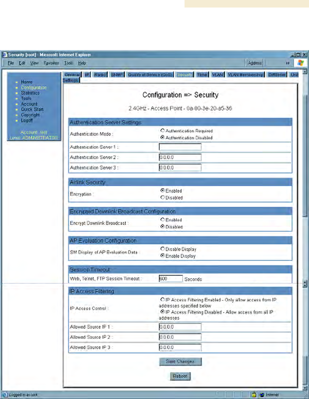309x399 pixels.
Task: Open Quick Start in sidebar
Action: [x=32, y=109]
